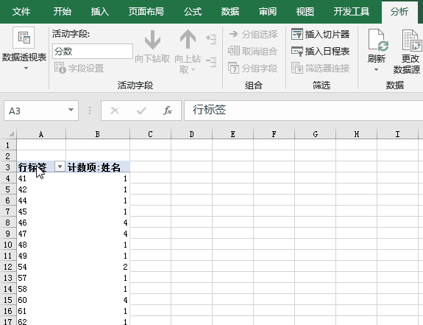
Task: Click the 活动字段 input box containing 分数
Action: [93, 51]
